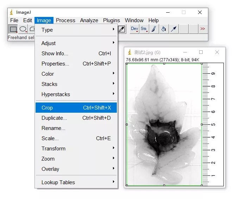The width and height of the screenshot is (234, 199).
Task: Select the Flood fill bucket tool
Action: pyautogui.click(x=164, y=29)
